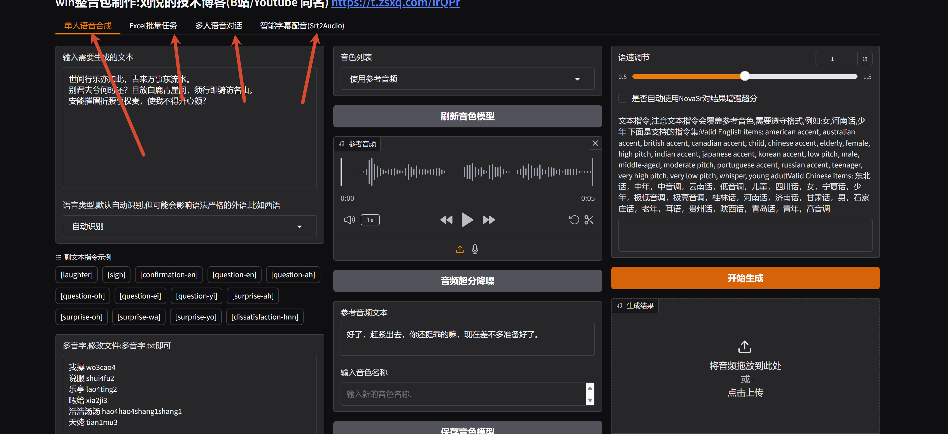Click the 开始生成 button

coord(745,278)
